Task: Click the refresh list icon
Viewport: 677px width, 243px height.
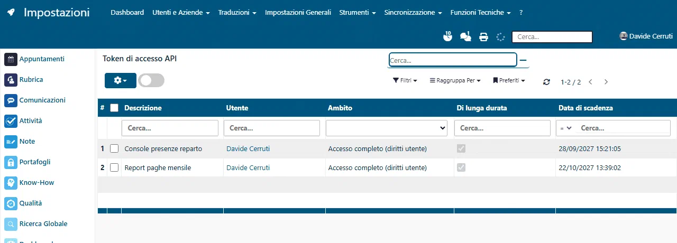Action: 547,82
